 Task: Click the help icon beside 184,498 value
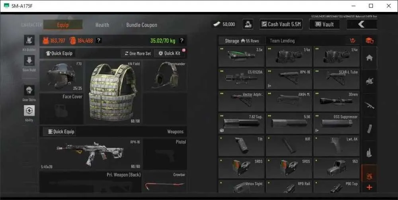point(99,40)
